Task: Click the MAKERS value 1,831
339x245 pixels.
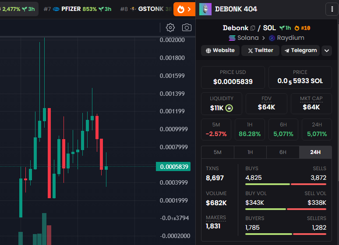Action: (x=213, y=226)
